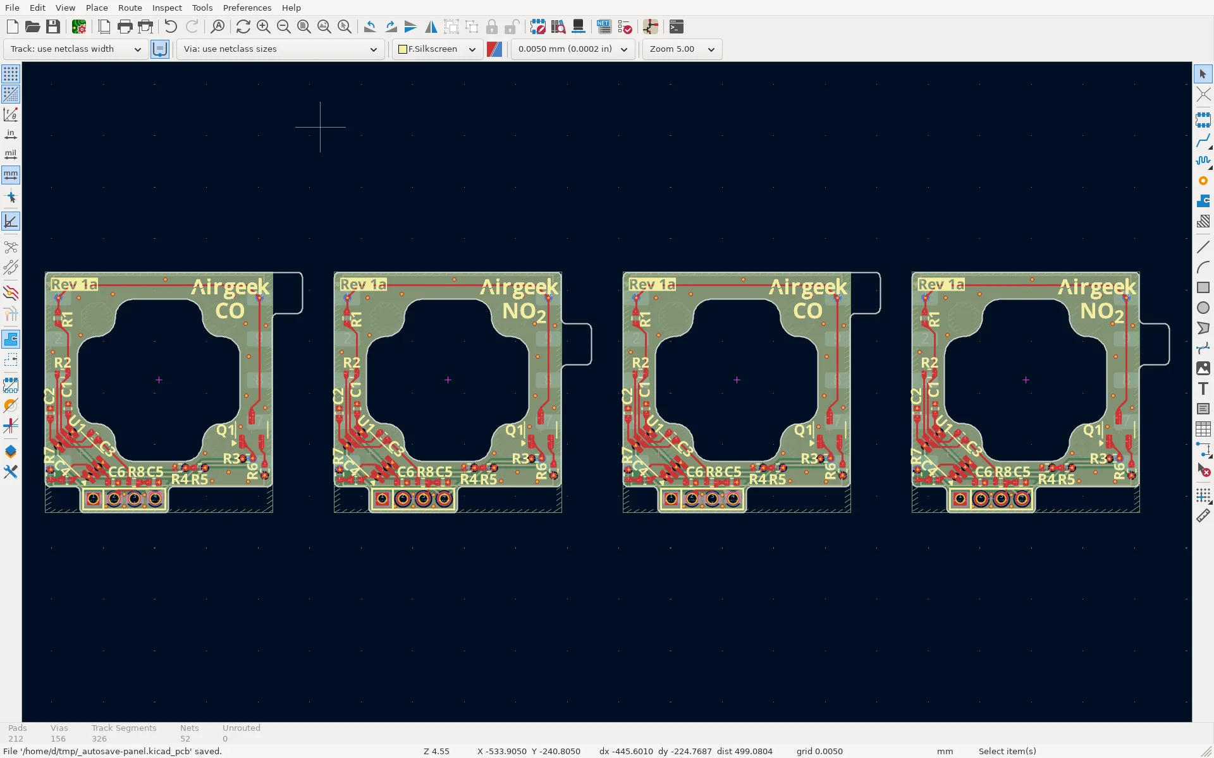1214x758 pixels.
Task: Undo the last edit
Action: [171, 27]
